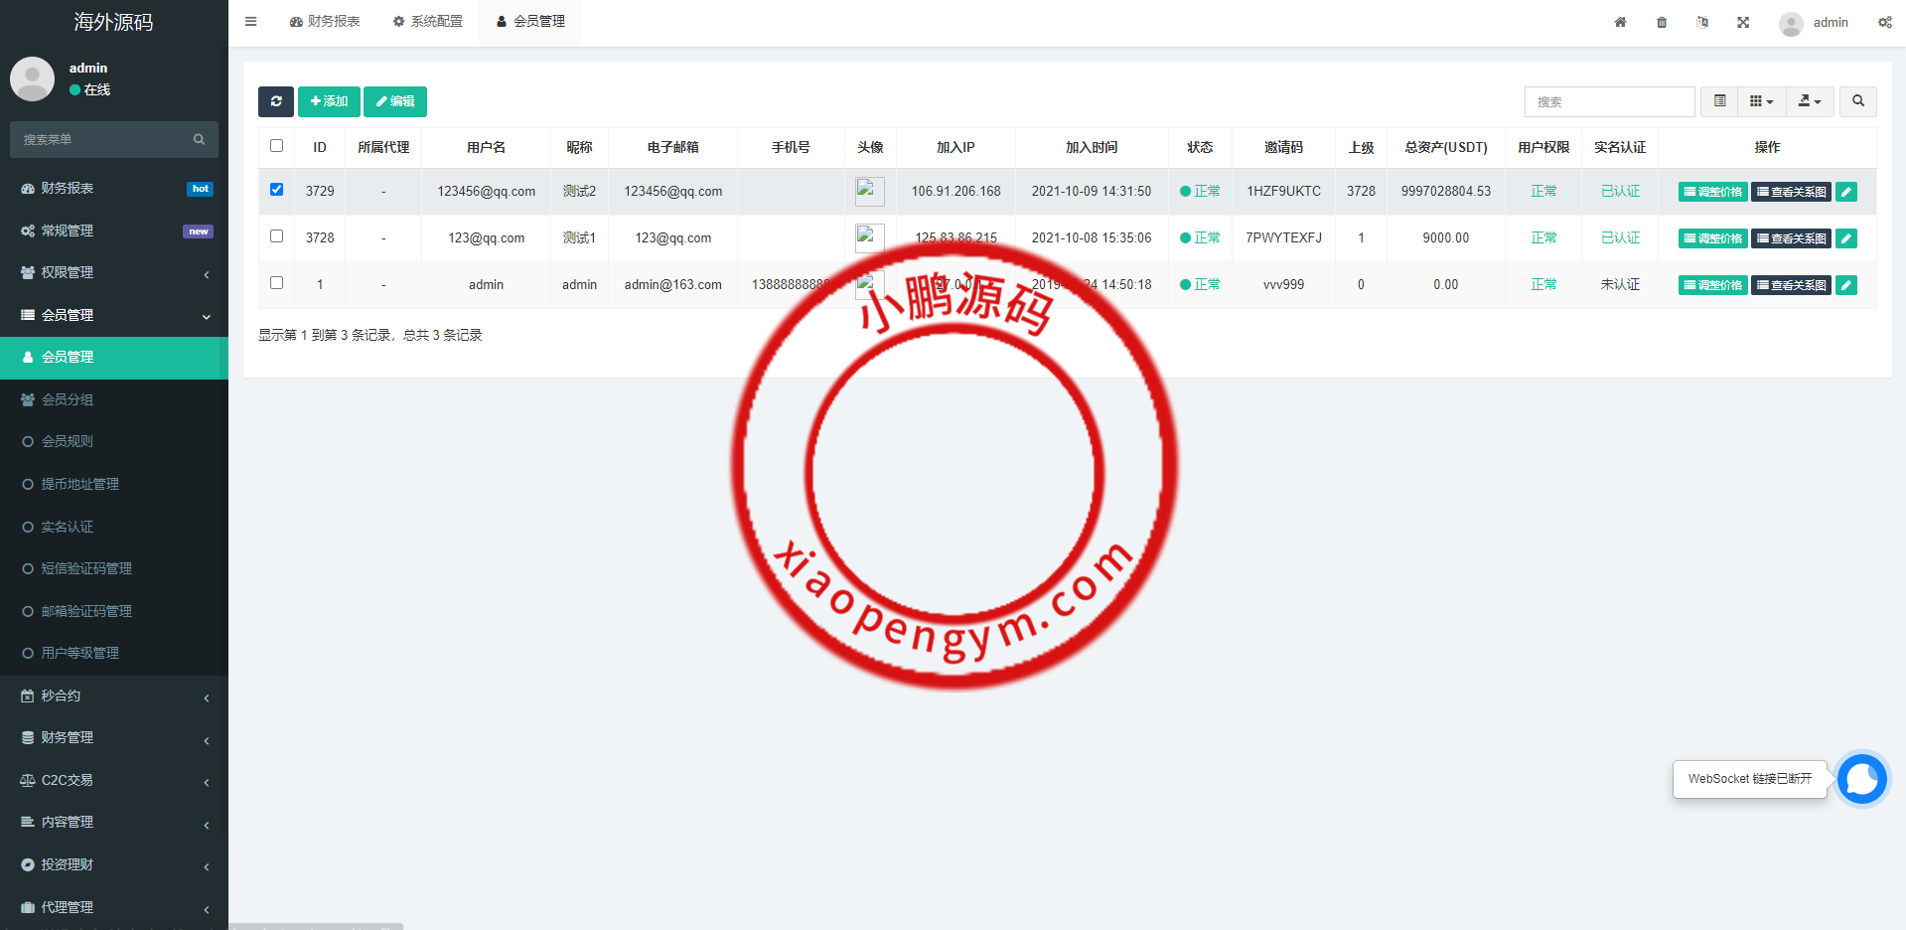
Task: Click the green 添加 button
Action: [x=329, y=101]
